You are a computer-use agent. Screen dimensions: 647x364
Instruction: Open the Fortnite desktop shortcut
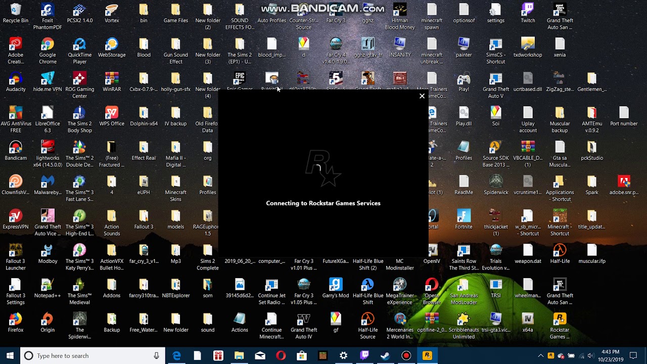464,220
